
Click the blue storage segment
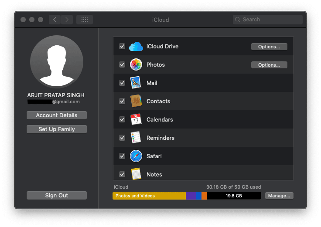tap(199, 196)
